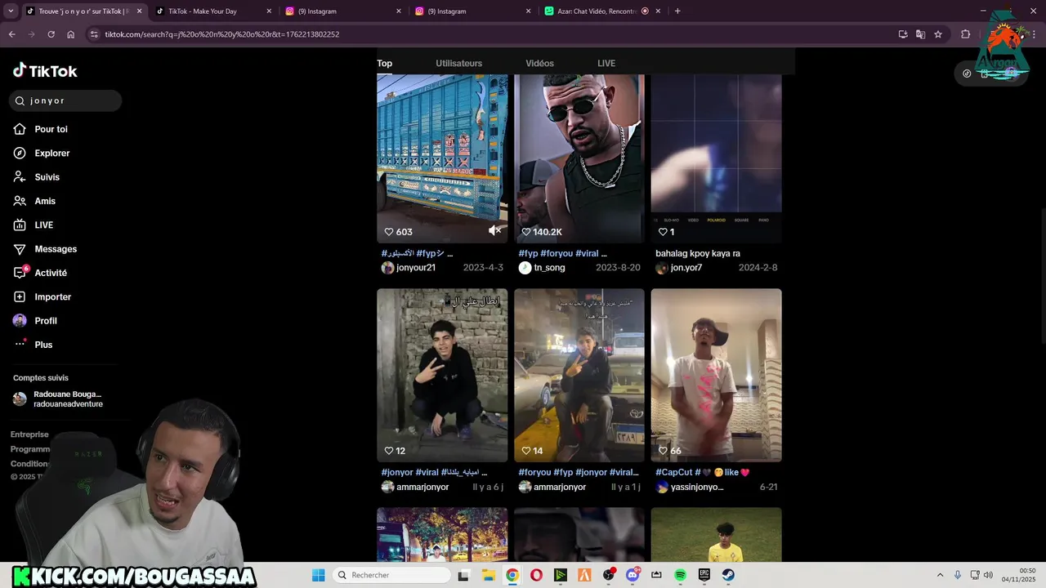Open the yassinjonyo white shirt video
This screenshot has height=588, width=1046.
(717, 375)
